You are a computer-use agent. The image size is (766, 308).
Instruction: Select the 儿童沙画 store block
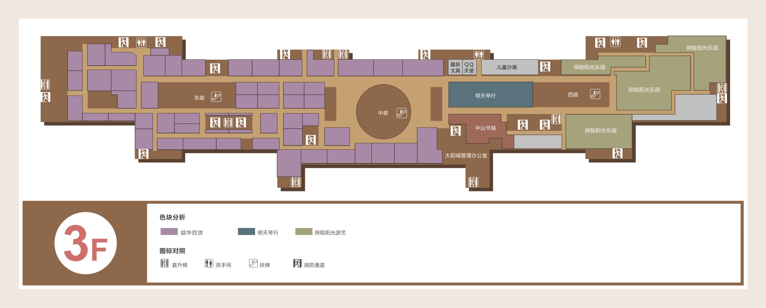pyautogui.click(x=510, y=67)
